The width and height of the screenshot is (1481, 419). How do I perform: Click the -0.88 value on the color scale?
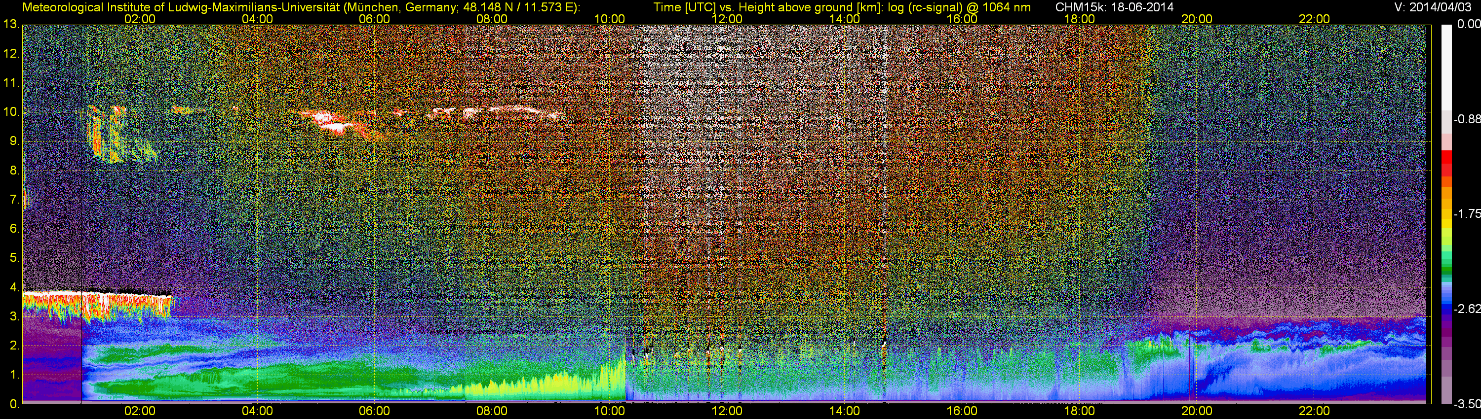(1467, 119)
